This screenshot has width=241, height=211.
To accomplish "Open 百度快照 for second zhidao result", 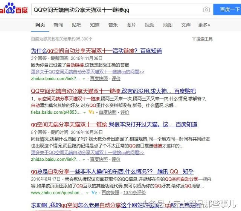I will click(x=99, y=159).
